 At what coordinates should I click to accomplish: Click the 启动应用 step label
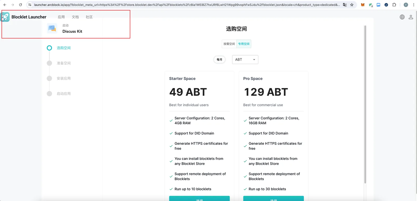point(64,93)
